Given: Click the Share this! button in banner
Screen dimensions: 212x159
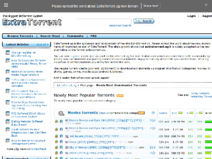Looking at the screenshot, I should click(151, 6).
